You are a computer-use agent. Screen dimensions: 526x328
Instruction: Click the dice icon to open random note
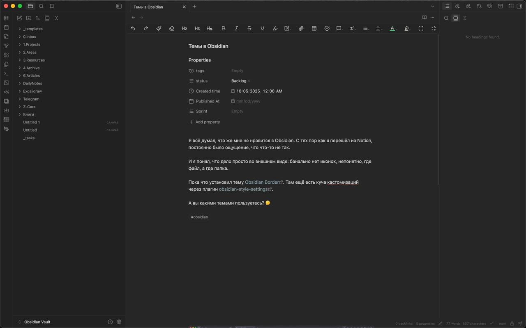point(6,83)
